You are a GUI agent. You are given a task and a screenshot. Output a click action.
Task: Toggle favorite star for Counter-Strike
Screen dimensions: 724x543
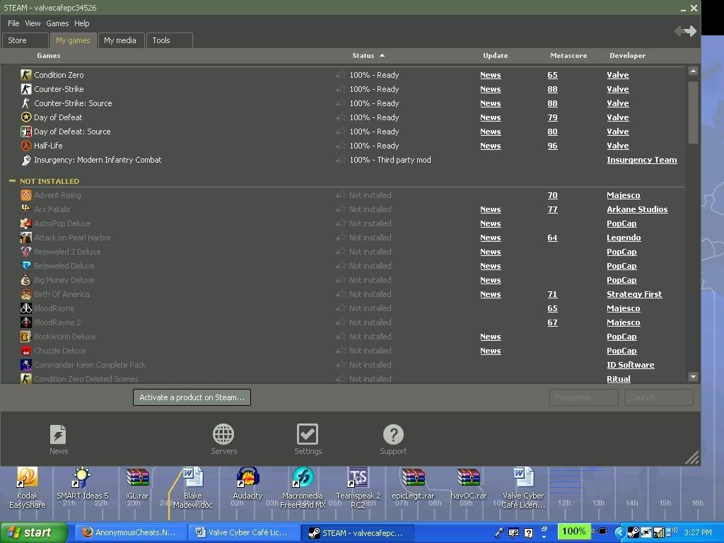pos(341,89)
